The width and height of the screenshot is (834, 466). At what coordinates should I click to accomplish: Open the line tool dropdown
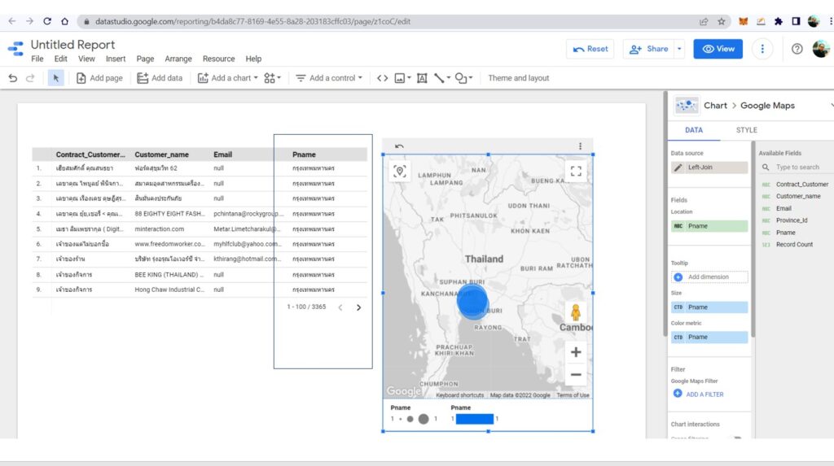442,78
